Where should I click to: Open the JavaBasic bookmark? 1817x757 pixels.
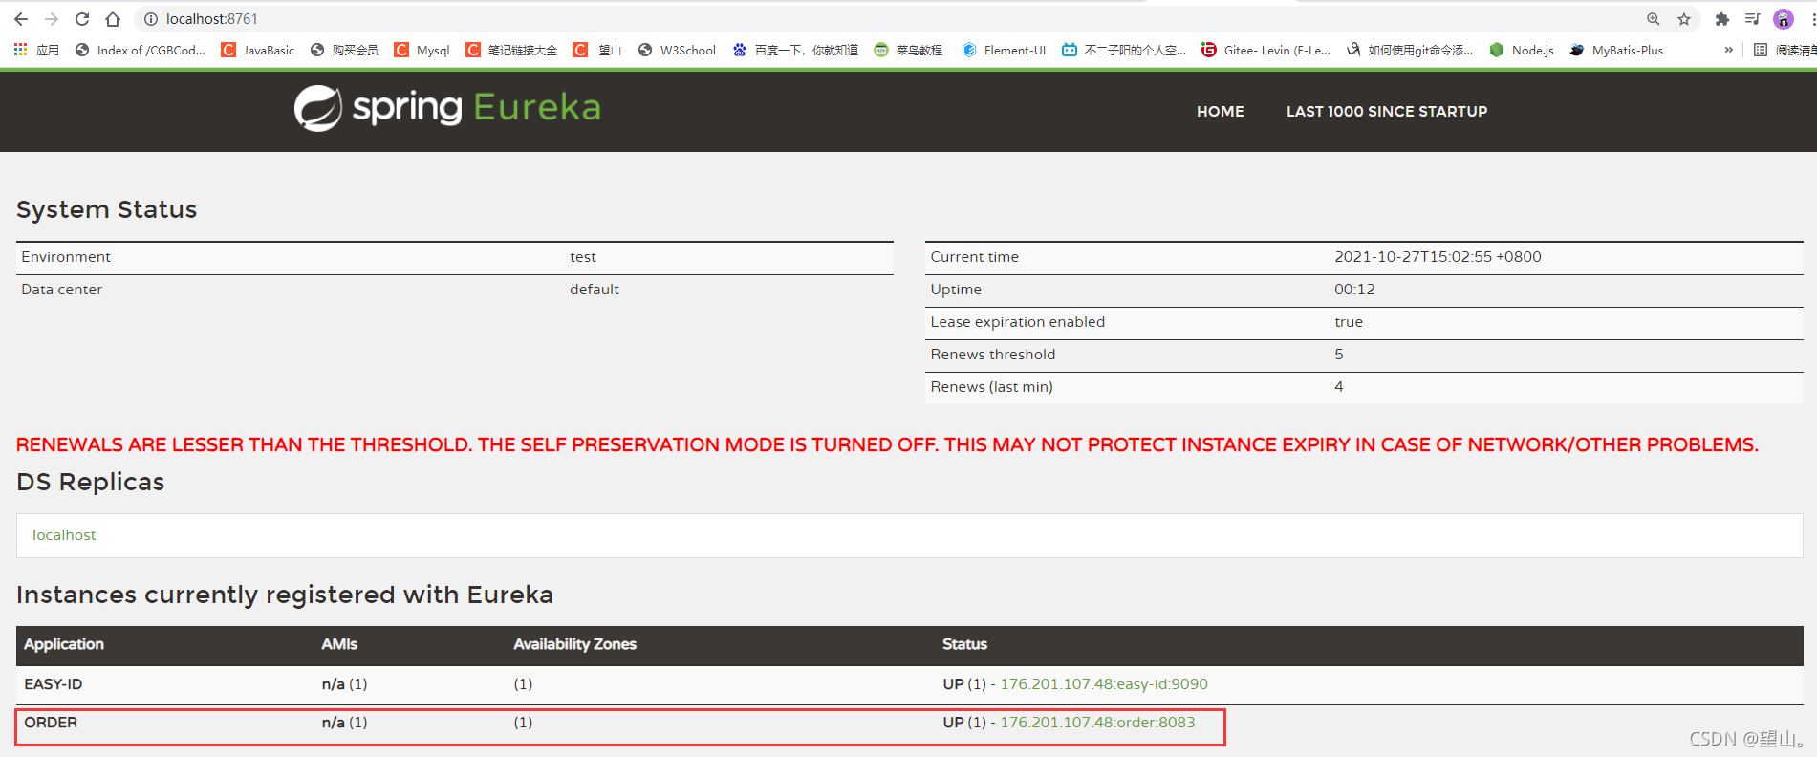coord(258,50)
